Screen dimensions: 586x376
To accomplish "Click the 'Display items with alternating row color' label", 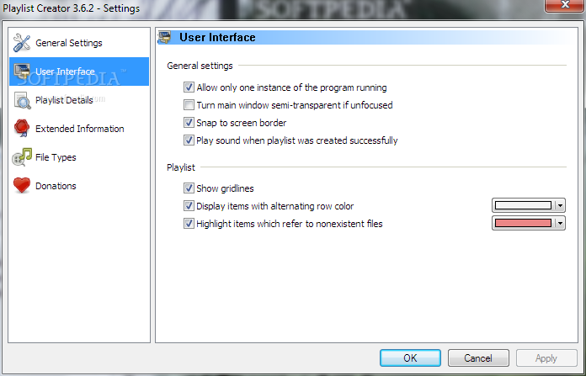I will pos(275,206).
